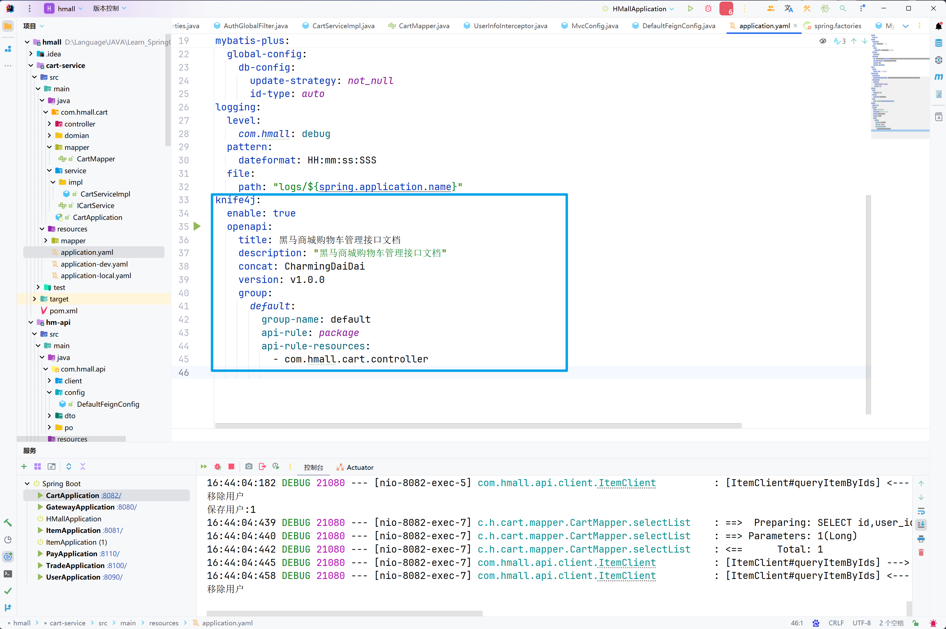The width and height of the screenshot is (946, 629).
Task: Click the spring.application.name reference link
Action: pos(385,187)
